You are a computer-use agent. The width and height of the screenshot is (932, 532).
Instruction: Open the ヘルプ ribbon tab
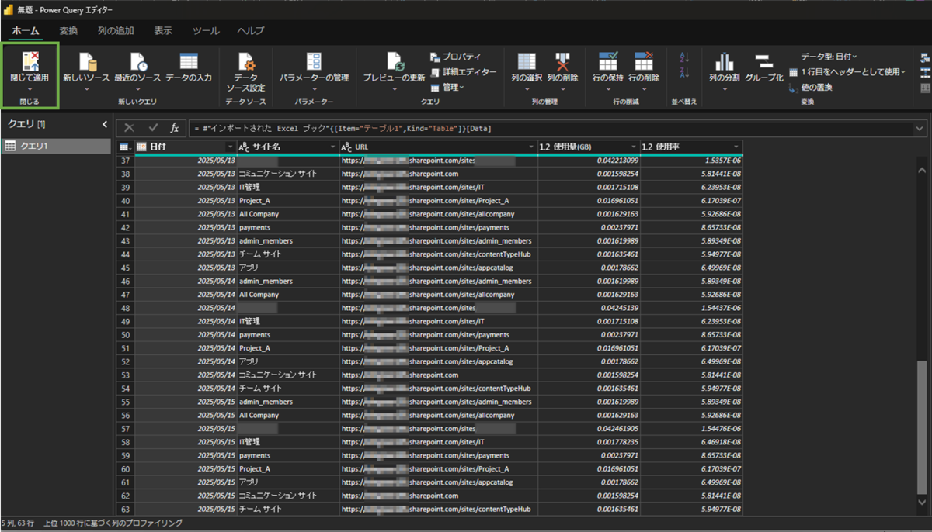pyautogui.click(x=251, y=30)
